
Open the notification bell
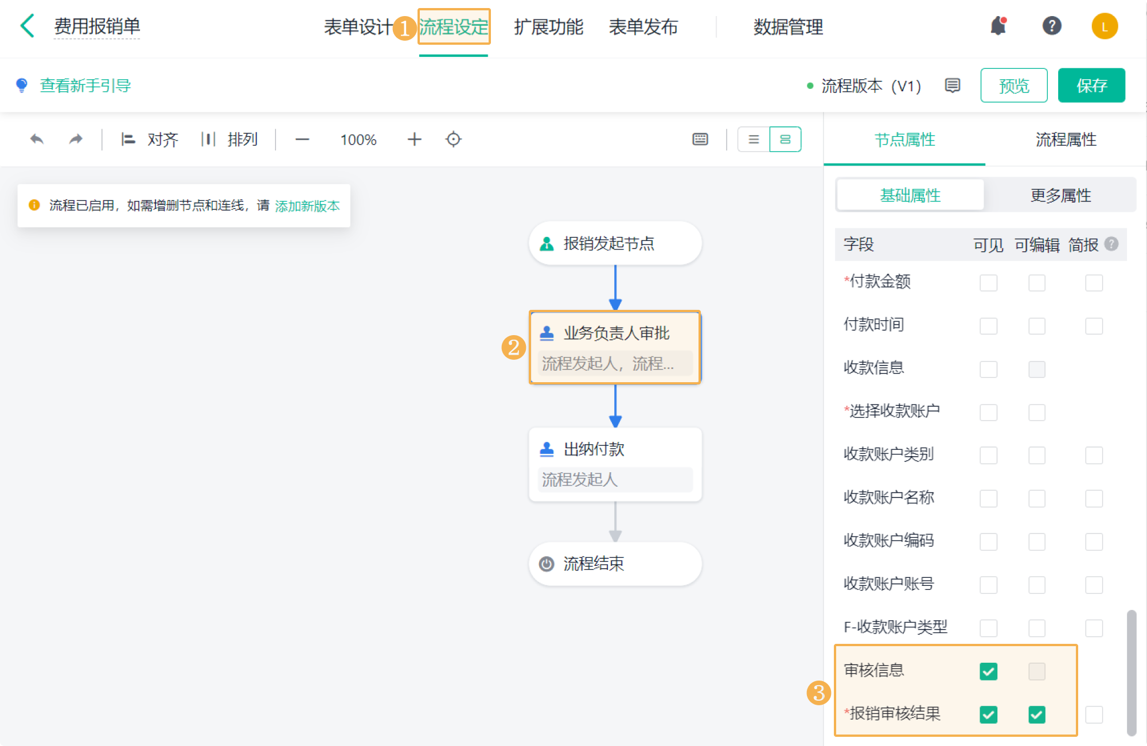point(998,26)
